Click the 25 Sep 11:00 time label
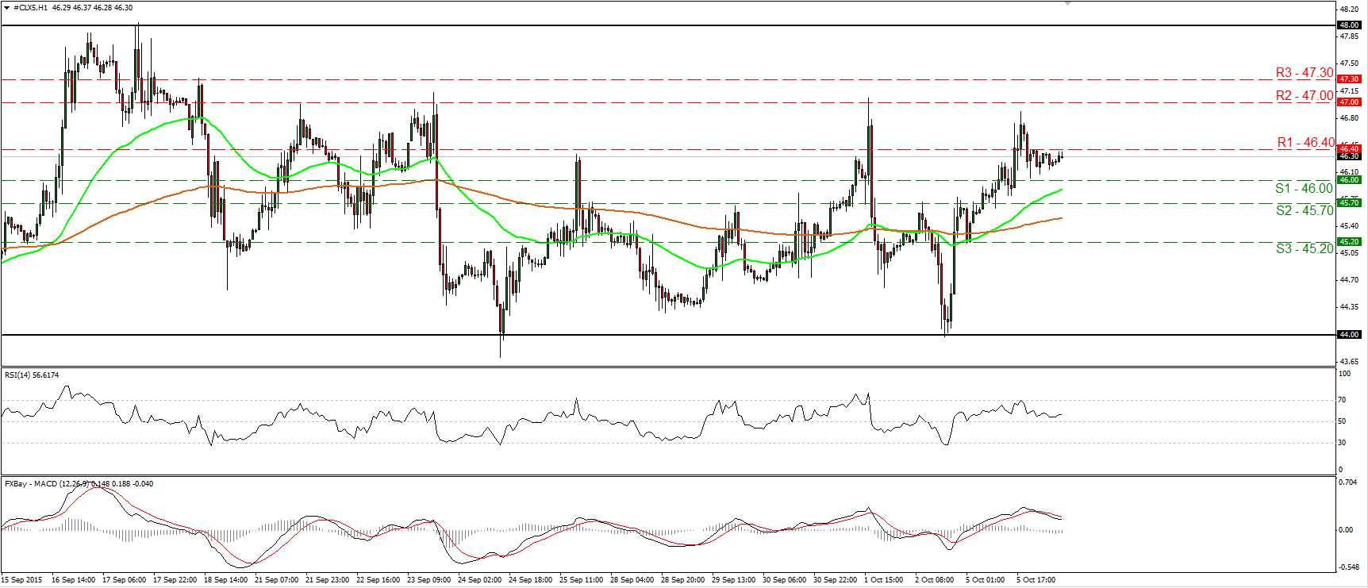This screenshot has height=588, width=1368. tap(582, 580)
